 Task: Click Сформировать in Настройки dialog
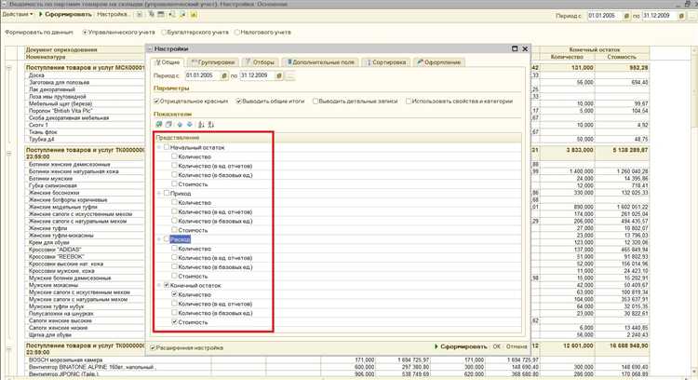tap(462, 346)
